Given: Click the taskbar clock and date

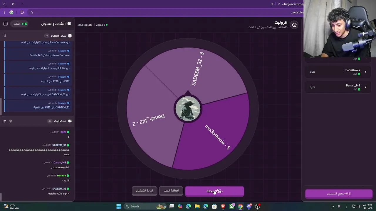Looking at the screenshot, I should coord(368,206).
